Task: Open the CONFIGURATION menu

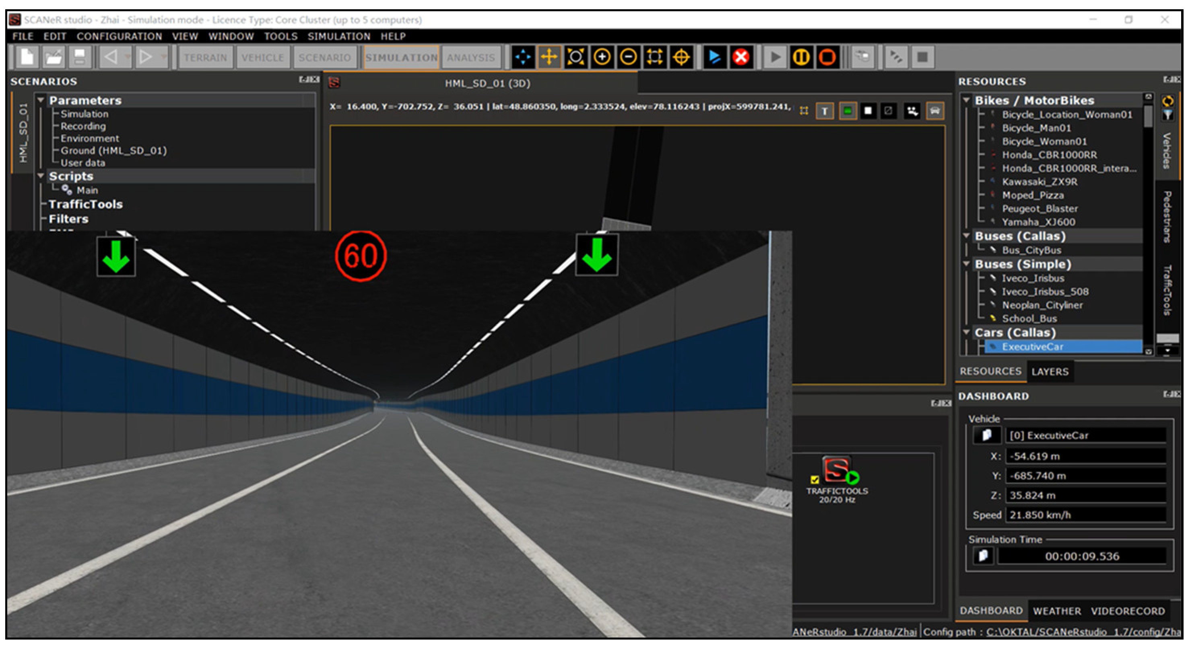Action: point(119,37)
